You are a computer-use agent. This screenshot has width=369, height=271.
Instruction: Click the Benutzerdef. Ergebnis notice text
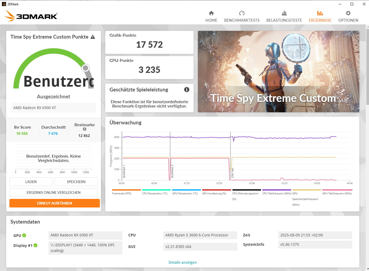[54, 158]
